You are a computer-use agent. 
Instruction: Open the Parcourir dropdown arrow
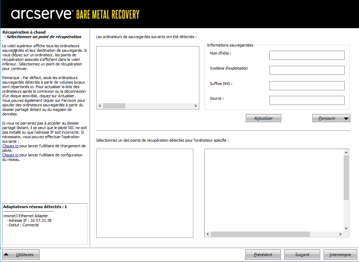(x=346, y=119)
